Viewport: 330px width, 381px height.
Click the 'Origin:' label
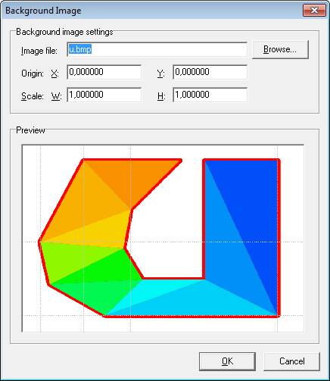[x=33, y=73]
